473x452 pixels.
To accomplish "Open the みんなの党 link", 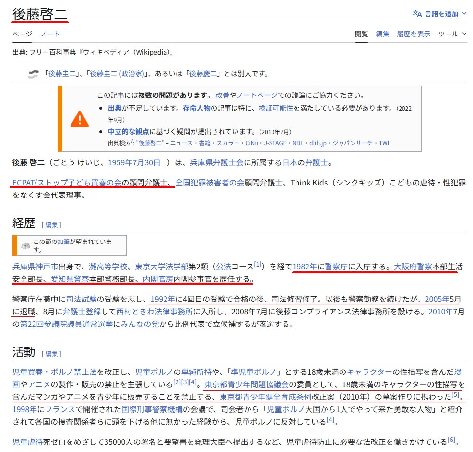I will 140,325.
